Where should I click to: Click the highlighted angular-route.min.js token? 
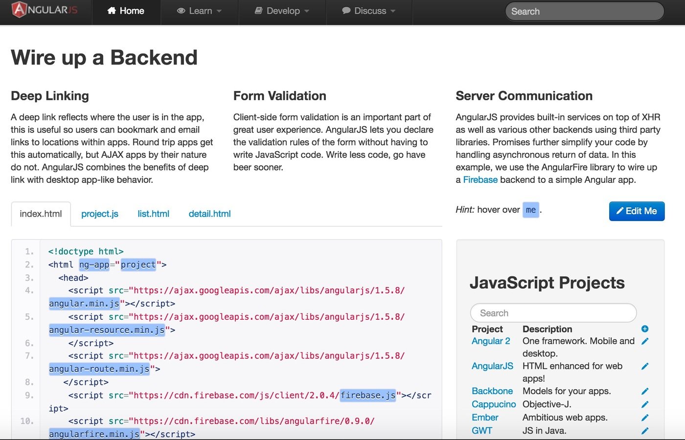(x=99, y=369)
